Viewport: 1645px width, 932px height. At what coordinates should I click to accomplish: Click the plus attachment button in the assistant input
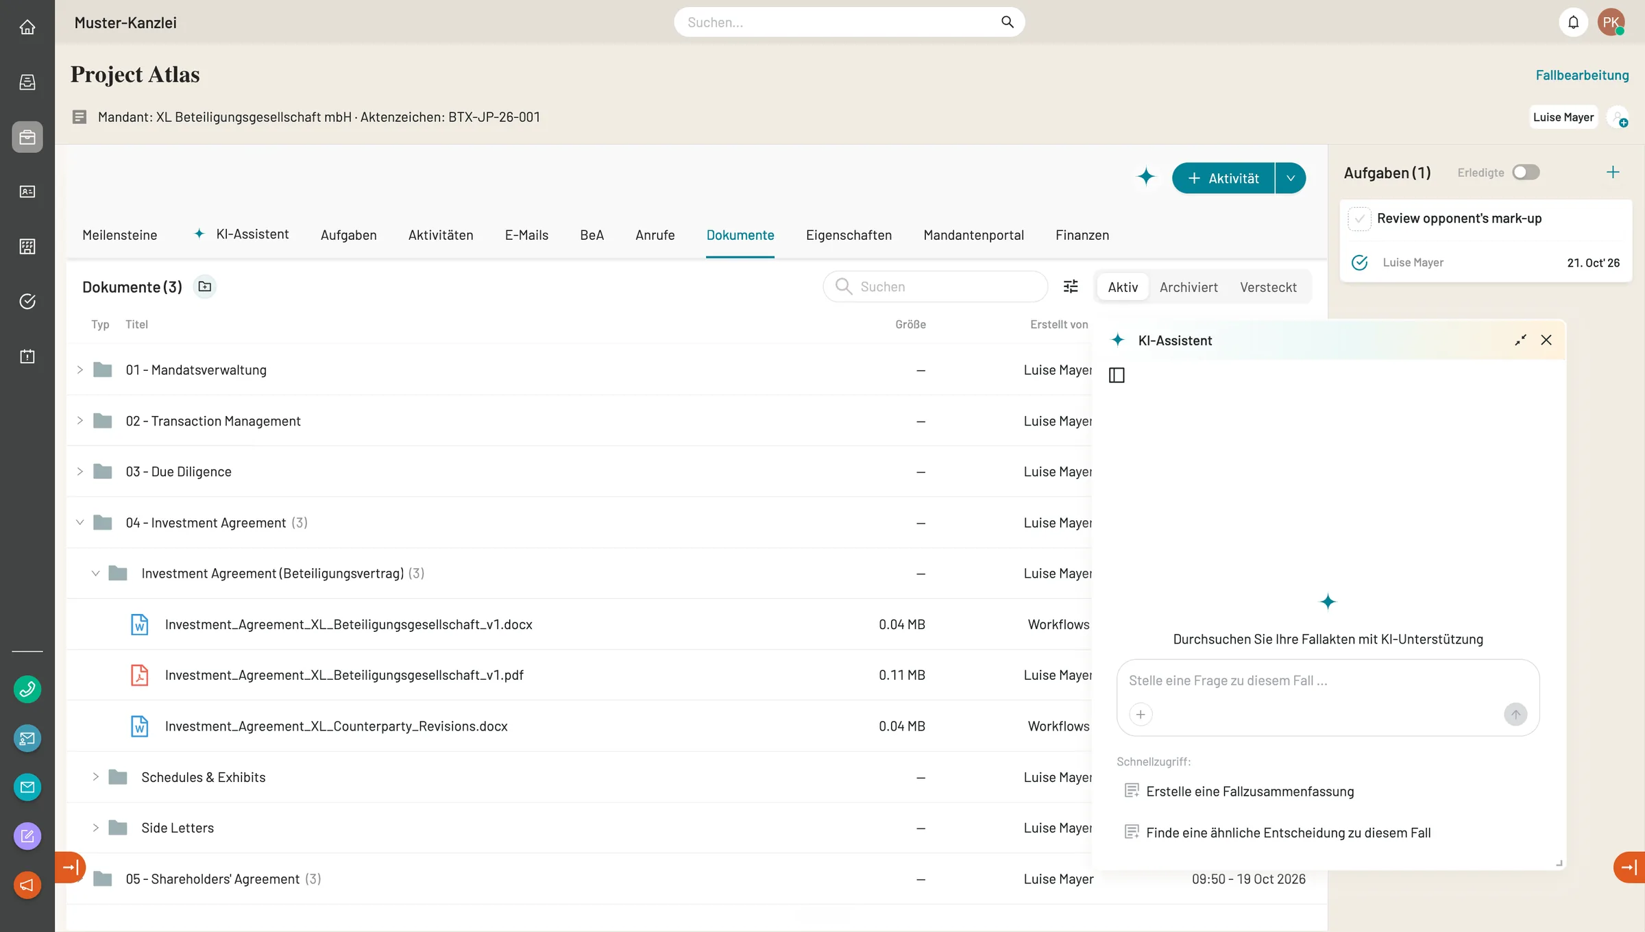[1141, 715]
